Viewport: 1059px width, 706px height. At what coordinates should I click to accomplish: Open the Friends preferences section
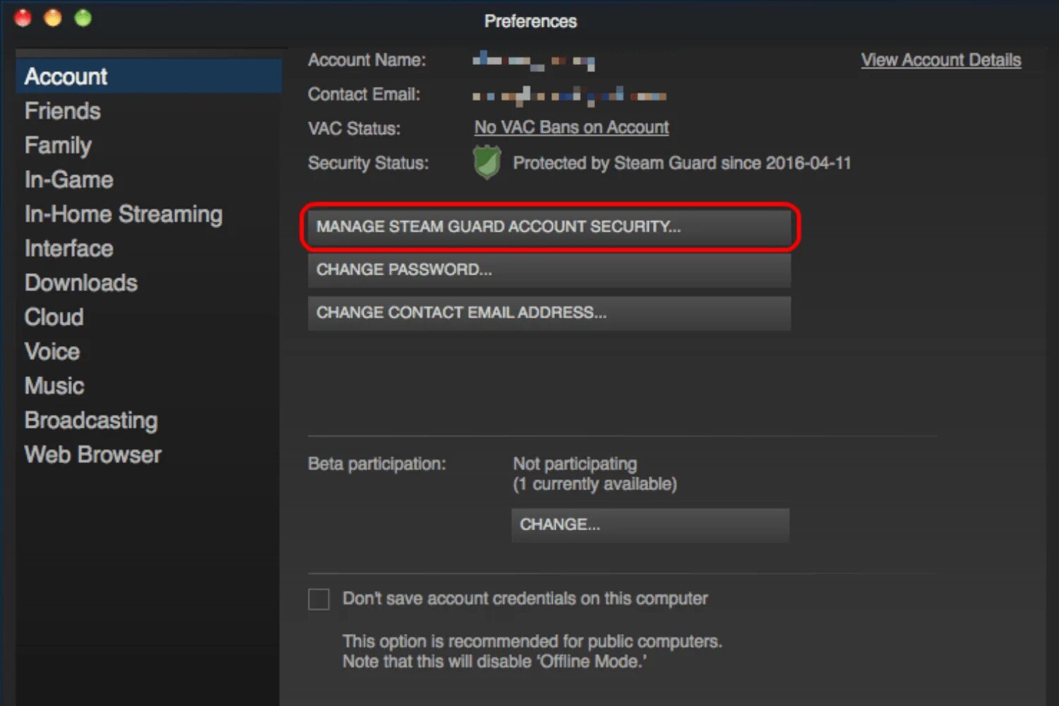tap(62, 111)
